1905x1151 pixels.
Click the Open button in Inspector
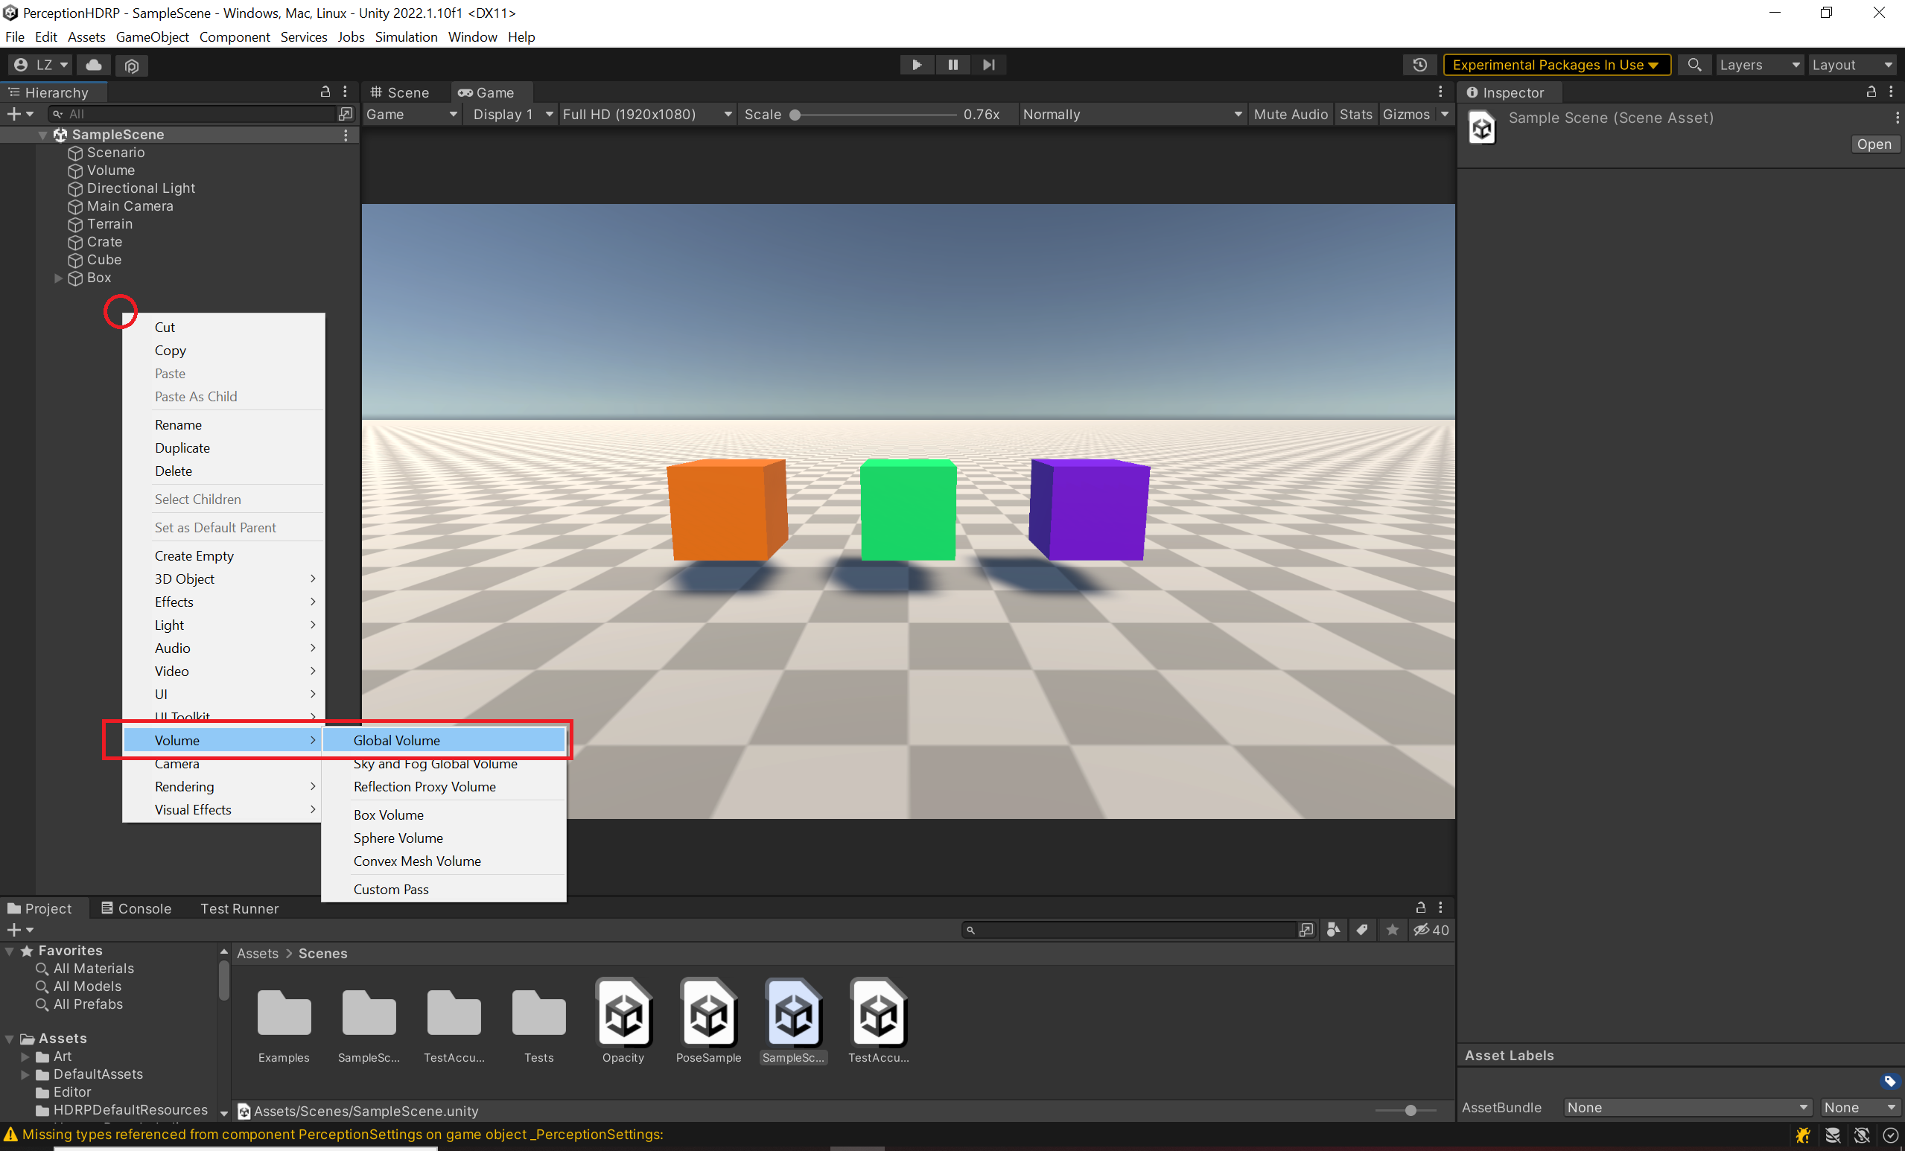(1873, 144)
